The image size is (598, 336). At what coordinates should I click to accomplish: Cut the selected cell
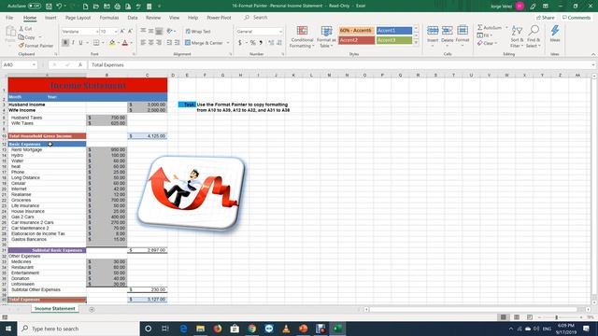coord(25,29)
